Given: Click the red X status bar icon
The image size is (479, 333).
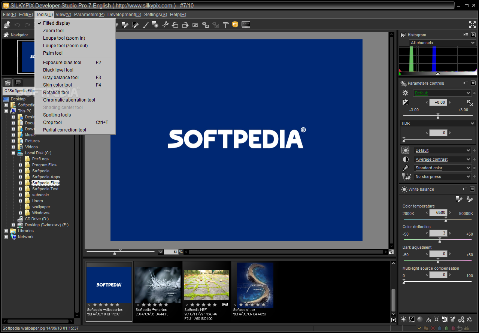Looking at the screenshot, I should [433, 328].
